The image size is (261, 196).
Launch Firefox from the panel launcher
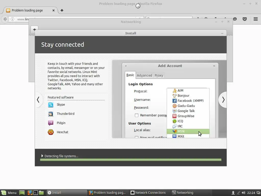(x=30, y=193)
